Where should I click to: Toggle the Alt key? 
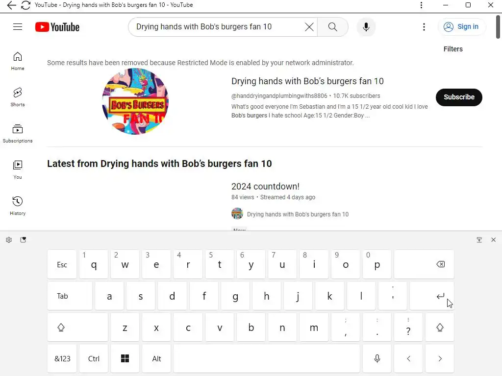[x=156, y=359]
